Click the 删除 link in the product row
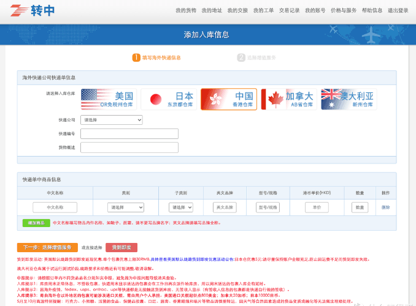 (385, 207)
